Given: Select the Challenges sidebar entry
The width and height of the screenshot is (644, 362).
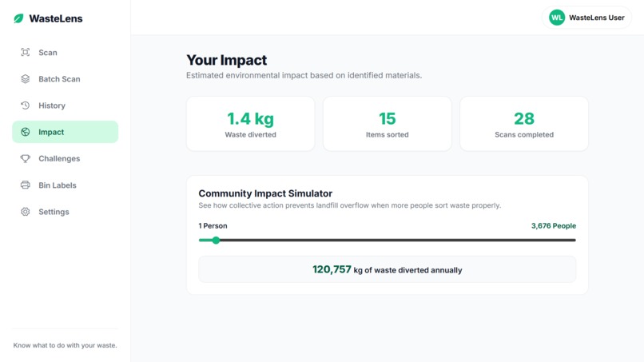Looking at the screenshot, I should (65, 158).
